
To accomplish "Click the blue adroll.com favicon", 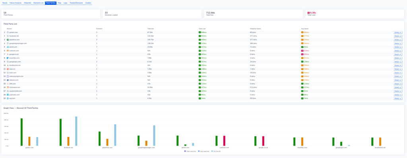I will [x=8, y=47].
